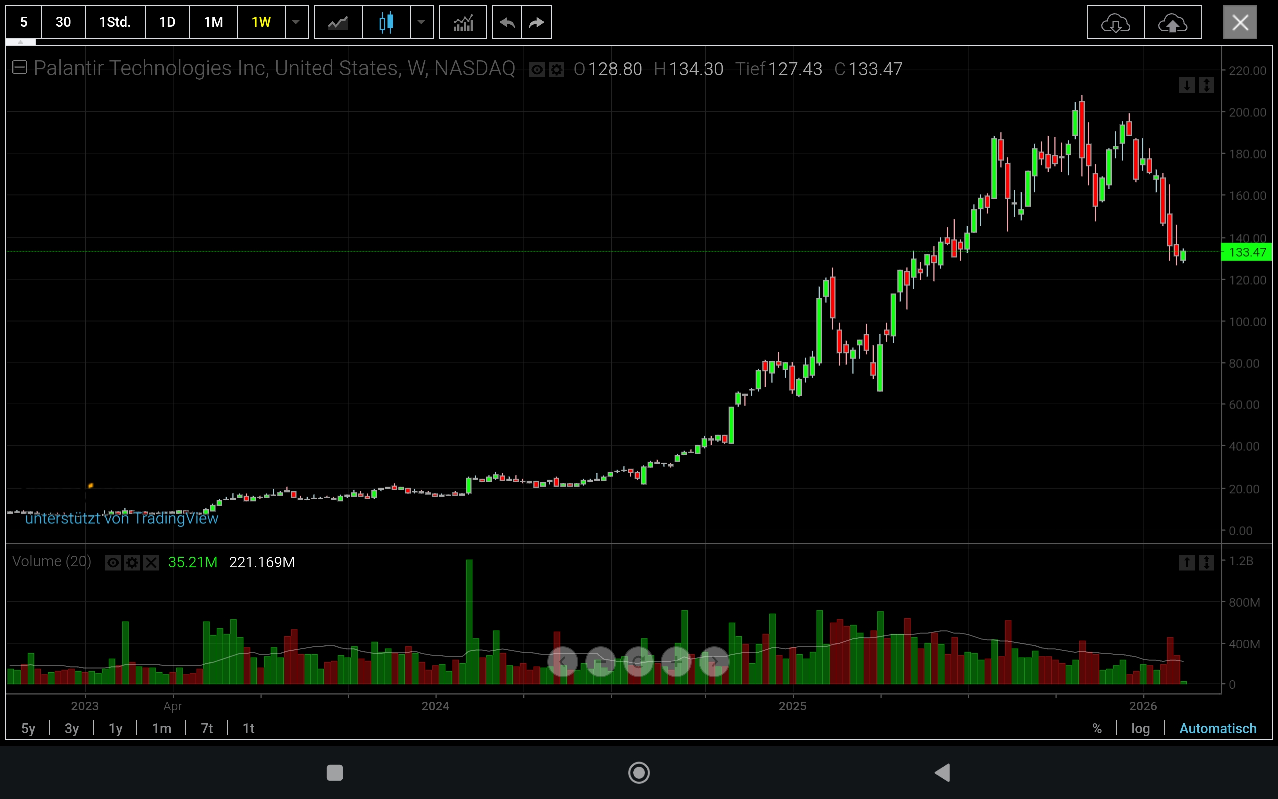Click the undo arrow button

[x=507, y=23]
